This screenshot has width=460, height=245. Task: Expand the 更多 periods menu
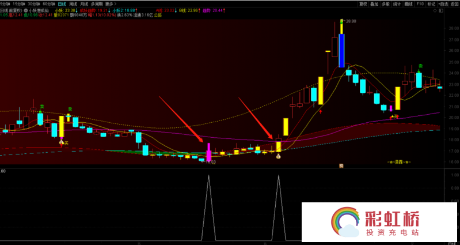click(111, 4)
